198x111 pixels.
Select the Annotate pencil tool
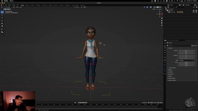coord(2,29)
